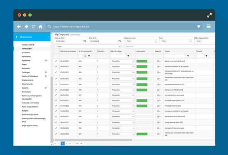This screenshot has height=155, width=228.
Task: Click the browser back arrow icon
Action: pyautogui.click(x=19, y=27)
